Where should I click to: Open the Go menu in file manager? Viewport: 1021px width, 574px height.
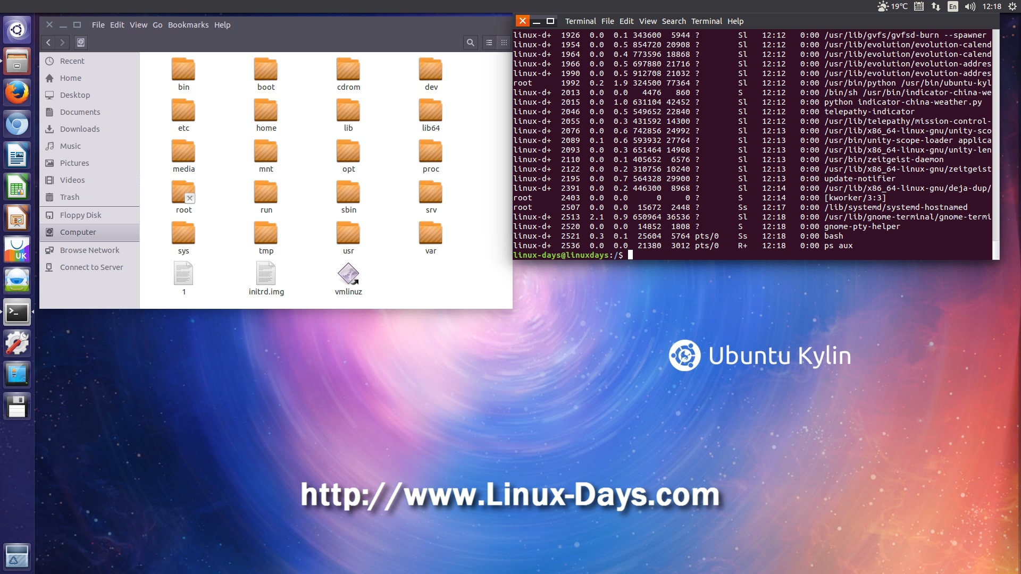[x=157, y=25]
